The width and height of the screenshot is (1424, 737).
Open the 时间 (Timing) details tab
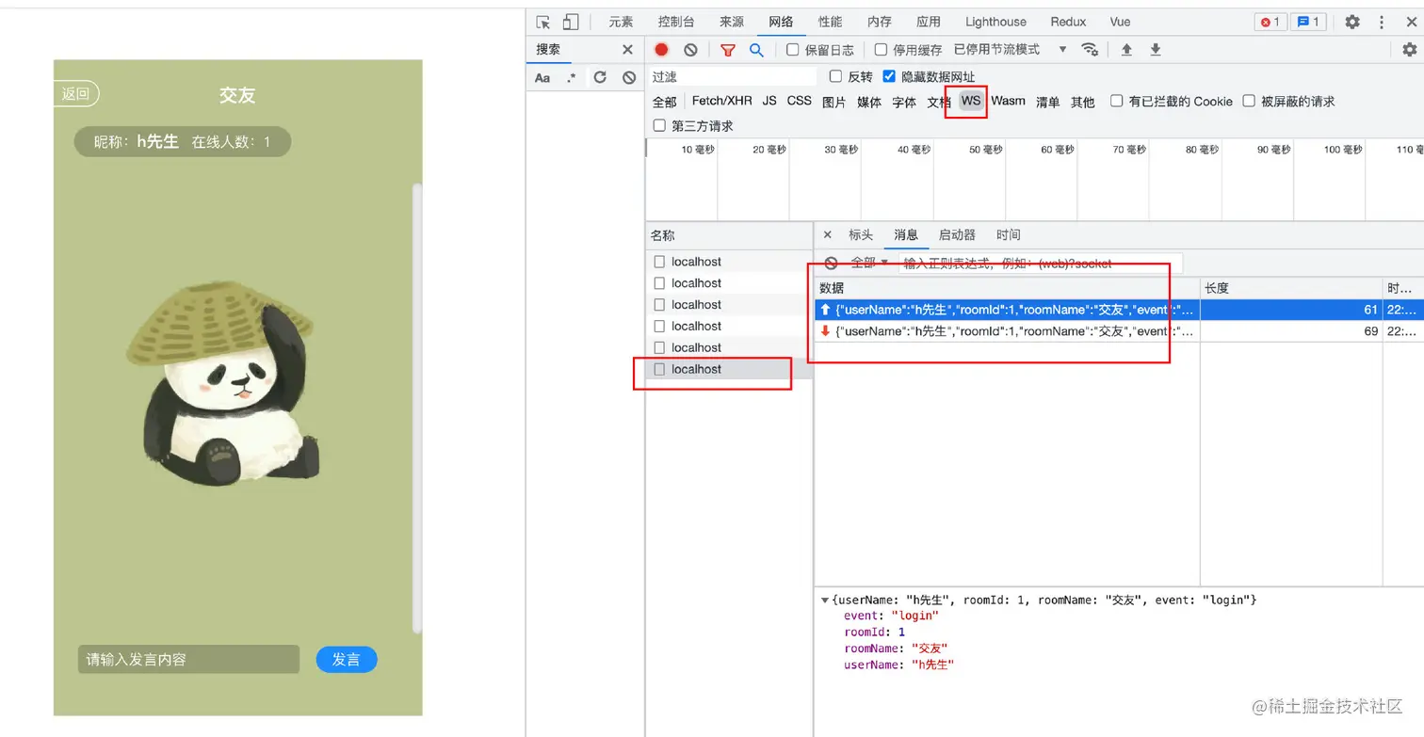tap(1008, 235)
